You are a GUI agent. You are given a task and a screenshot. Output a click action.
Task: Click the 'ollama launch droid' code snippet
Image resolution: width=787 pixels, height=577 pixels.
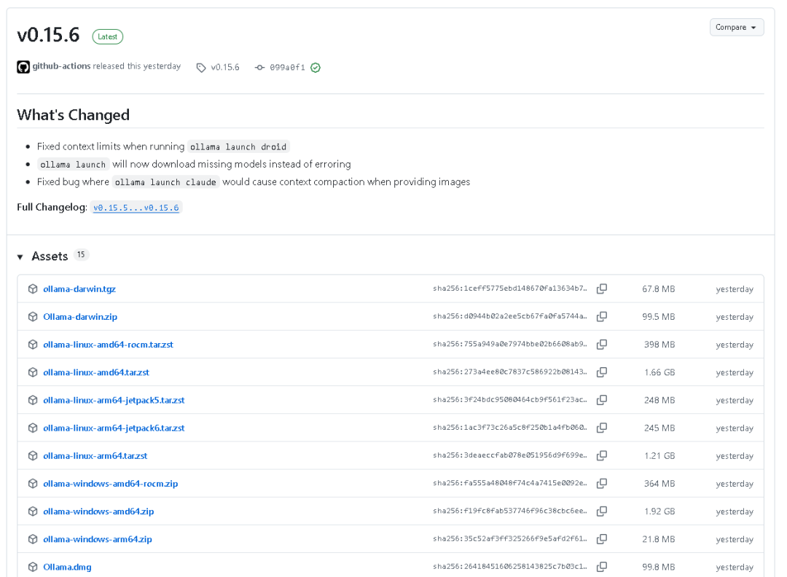pos(238,147)
